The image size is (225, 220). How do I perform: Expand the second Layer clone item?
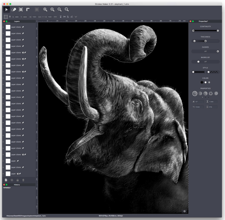coord(3,34)
